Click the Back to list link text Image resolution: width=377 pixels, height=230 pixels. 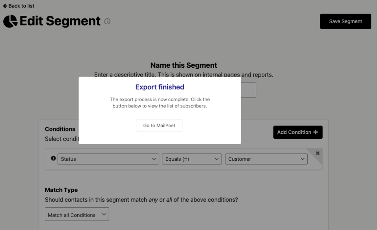21,6
